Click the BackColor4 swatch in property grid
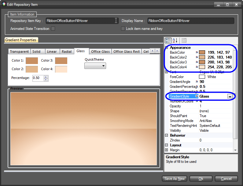243x186 pixels. point(202,67)
